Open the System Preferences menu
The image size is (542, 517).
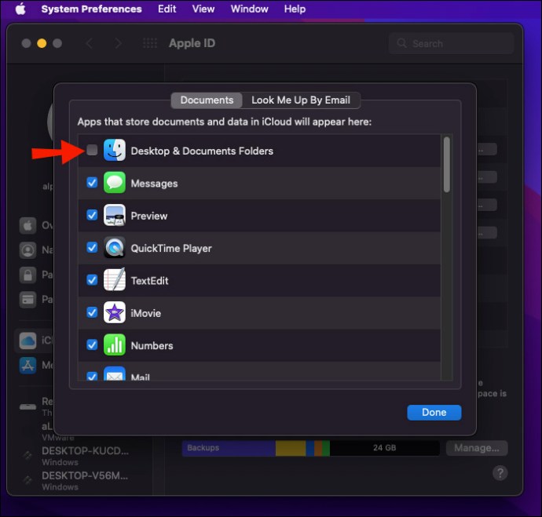91,9
